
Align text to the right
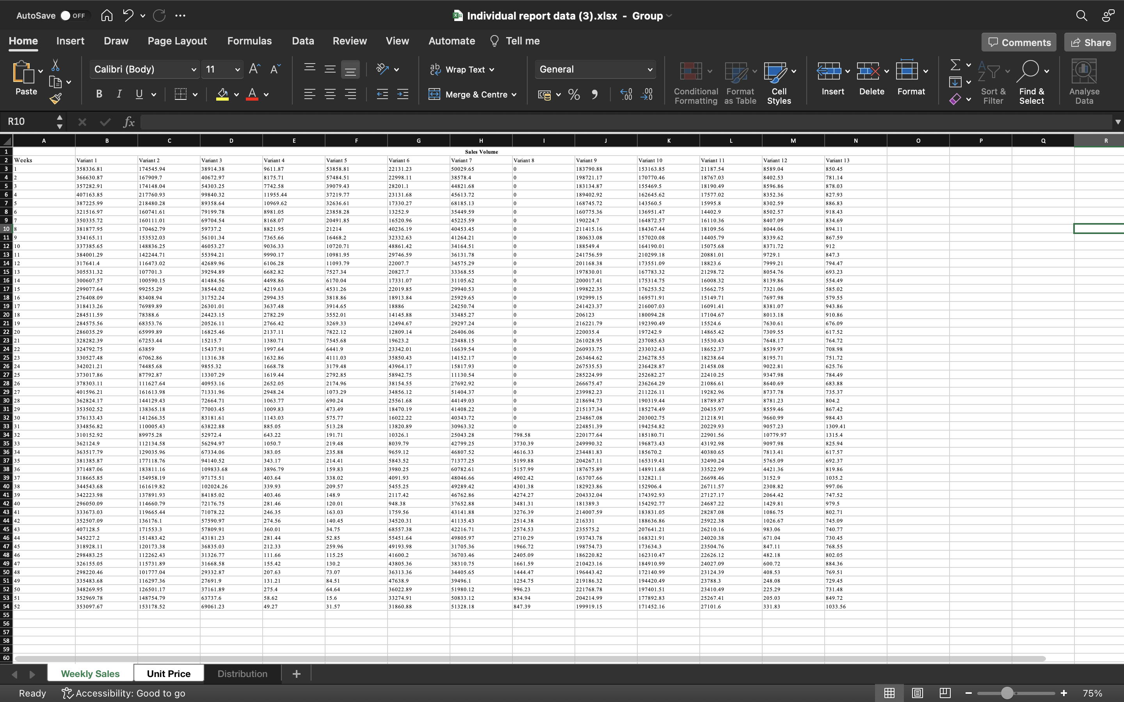click(350, 94)
